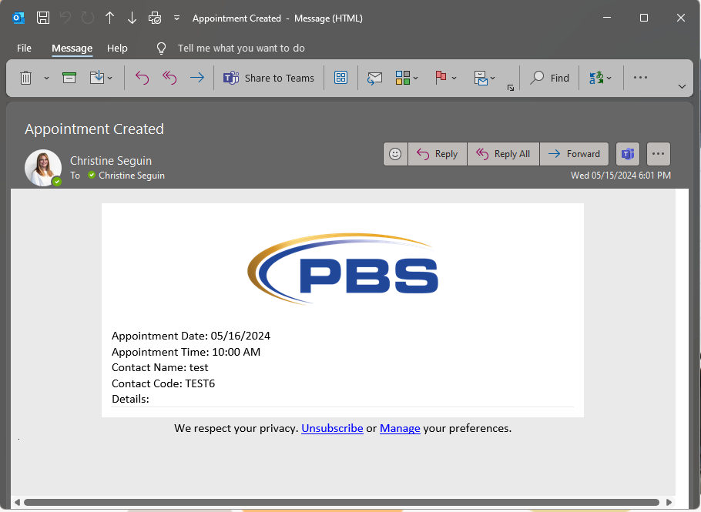Archive the message with the box icon
The image size is (701, 512).
pos(69,78)
